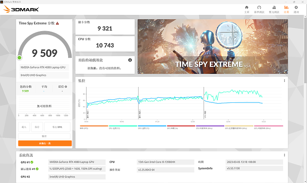Toggle the yellow GPU memory clock legend

tap(239, 127)
